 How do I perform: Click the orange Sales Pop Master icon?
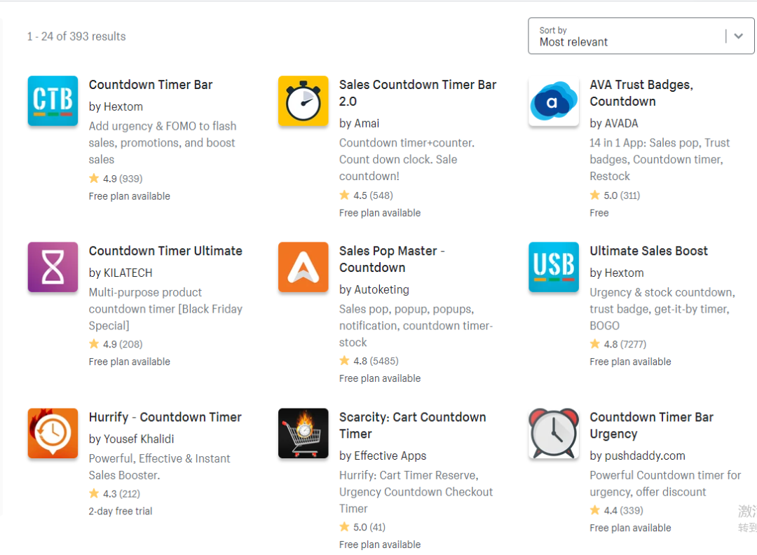pyautogui.click(x=304, y=267)
